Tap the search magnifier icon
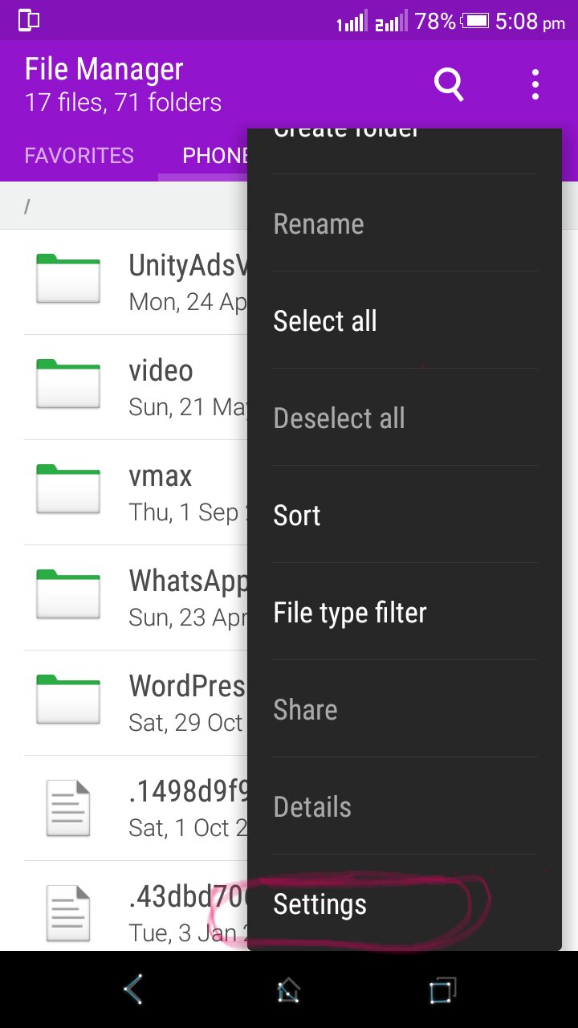This screenshot has height=1028, width=578. [x=449, y=84]
